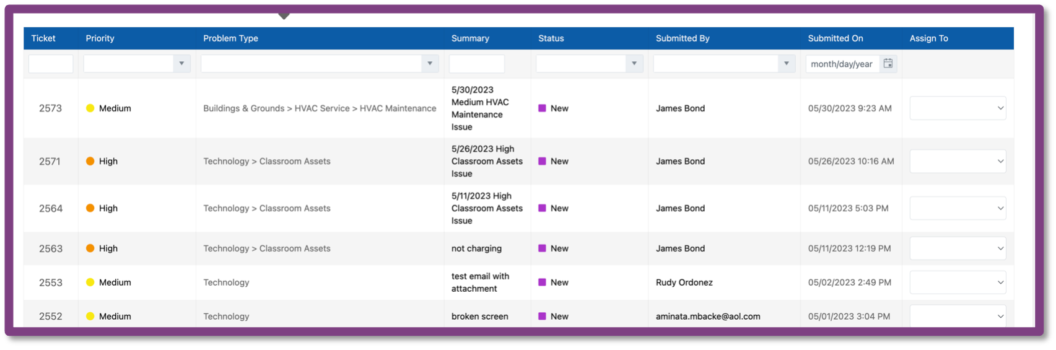Click the yellow Medium priority dot for ticket 2573
1056x350 pixels.
tap(90, 108)
